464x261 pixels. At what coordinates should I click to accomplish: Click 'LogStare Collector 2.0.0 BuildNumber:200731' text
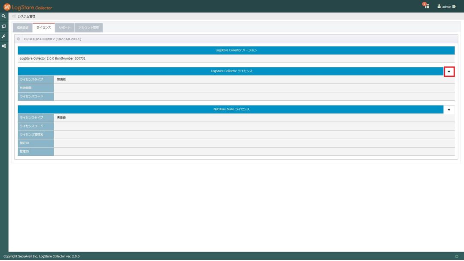(x=53, y=58)
